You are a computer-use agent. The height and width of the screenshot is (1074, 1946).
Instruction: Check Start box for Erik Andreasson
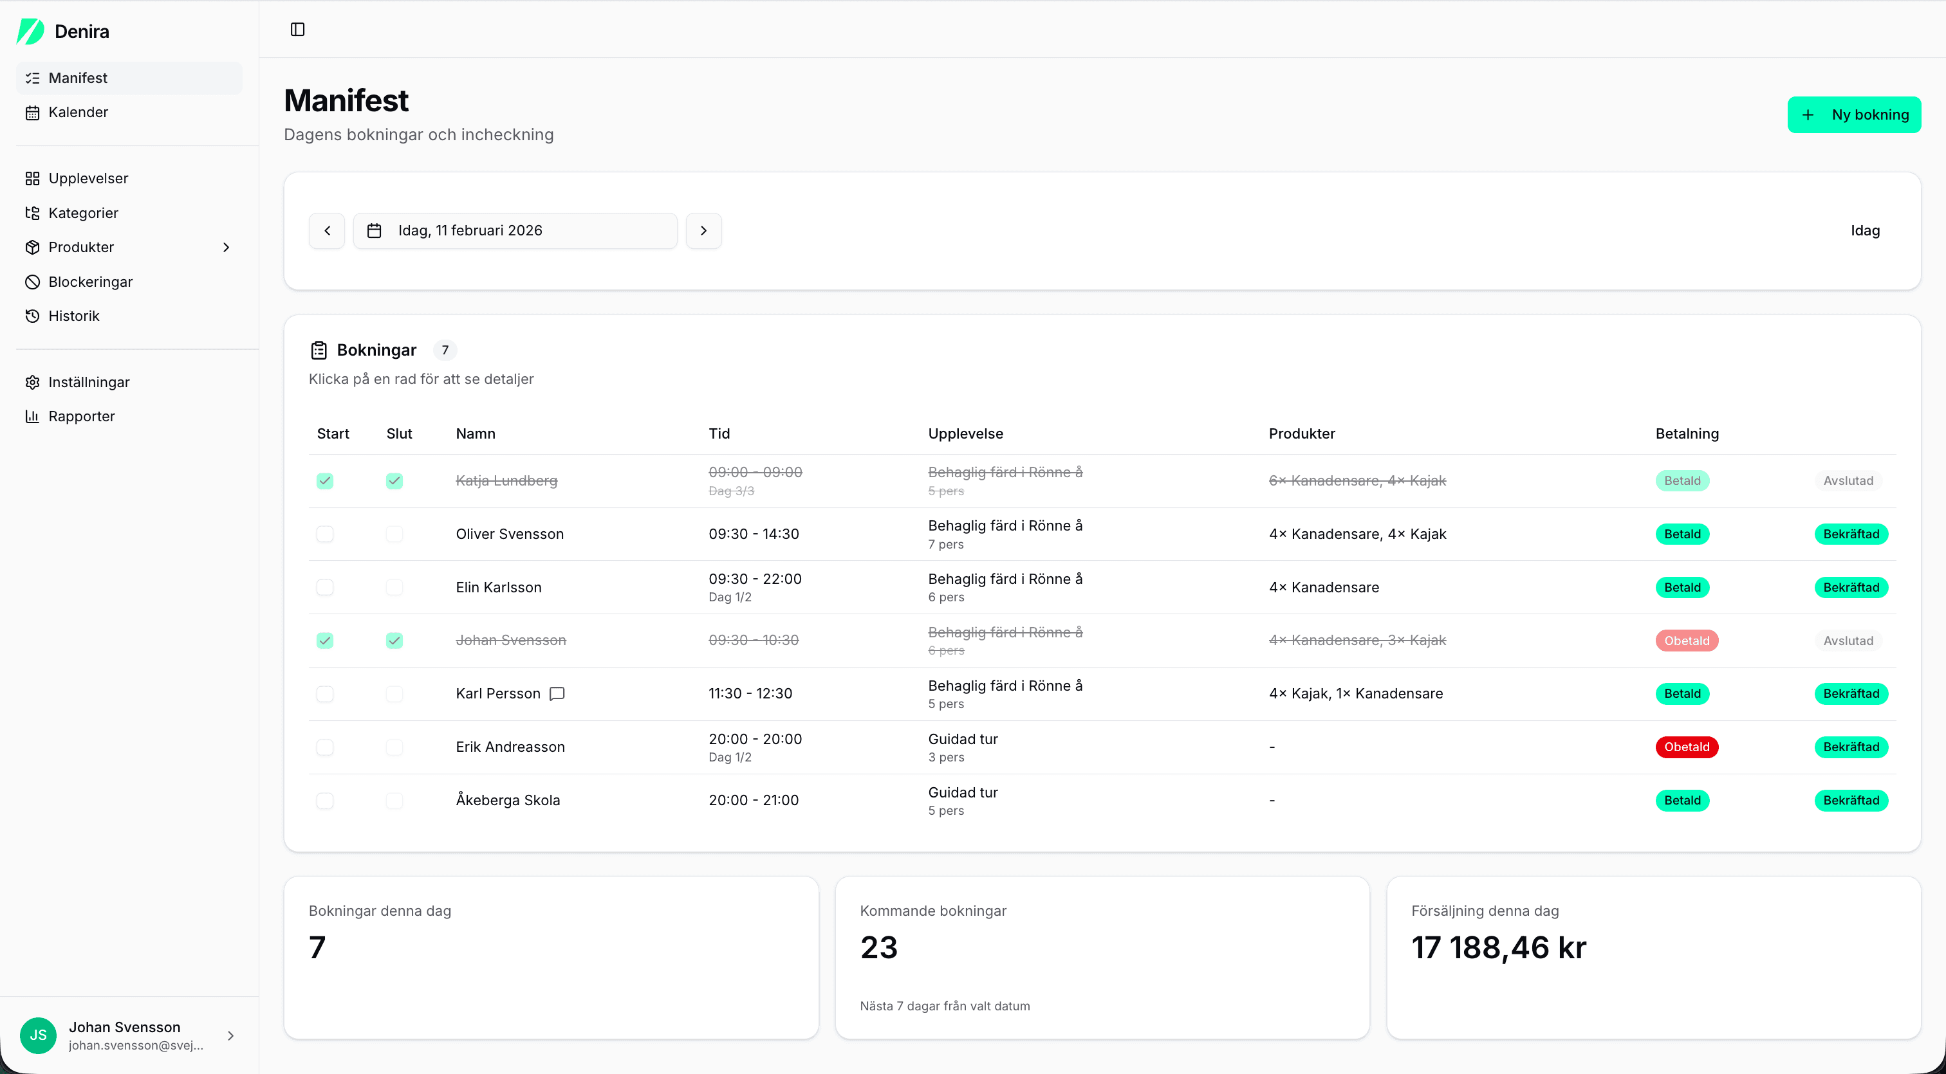(325, 747)
